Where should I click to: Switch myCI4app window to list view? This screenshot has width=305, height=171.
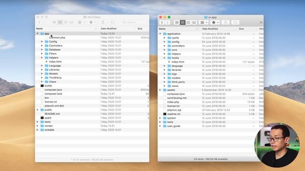(x=60, y=22)
